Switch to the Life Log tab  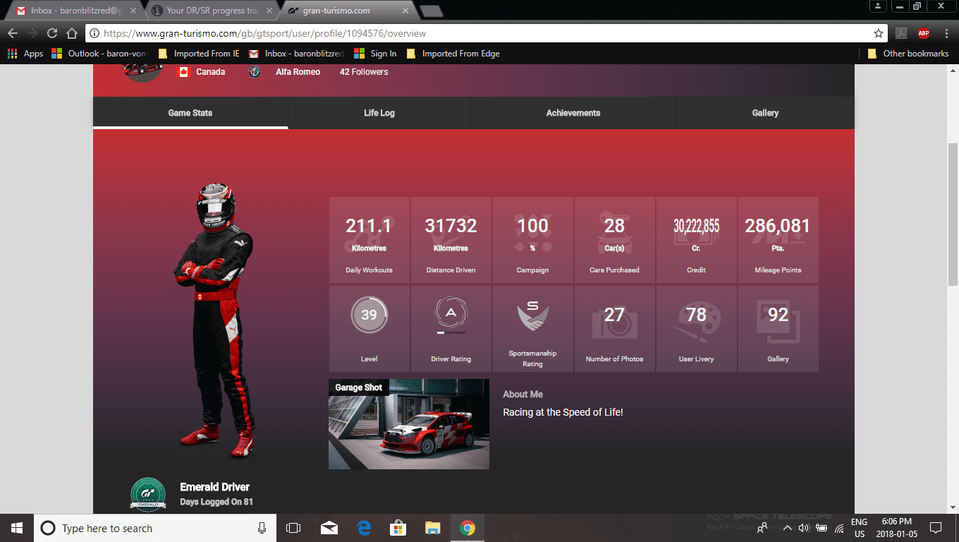[379, 113]
